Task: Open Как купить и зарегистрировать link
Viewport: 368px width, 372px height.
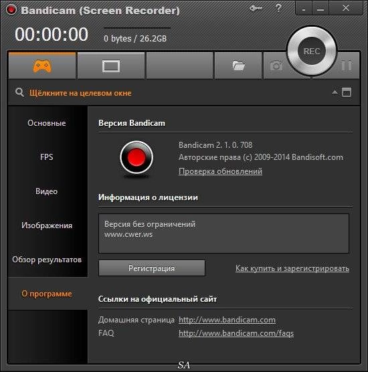Action: (292, 268)
